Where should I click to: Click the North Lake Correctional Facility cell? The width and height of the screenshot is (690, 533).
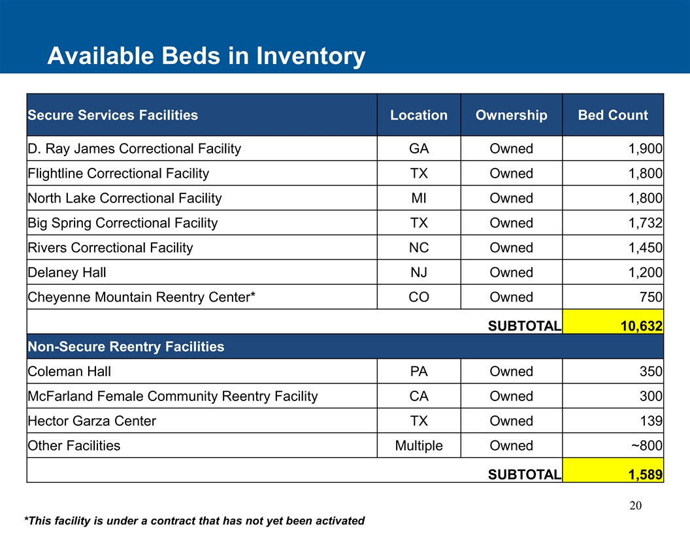pyautogui.click(x=124, y=199)
